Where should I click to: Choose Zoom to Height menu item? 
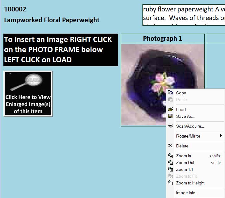[190, 183]
